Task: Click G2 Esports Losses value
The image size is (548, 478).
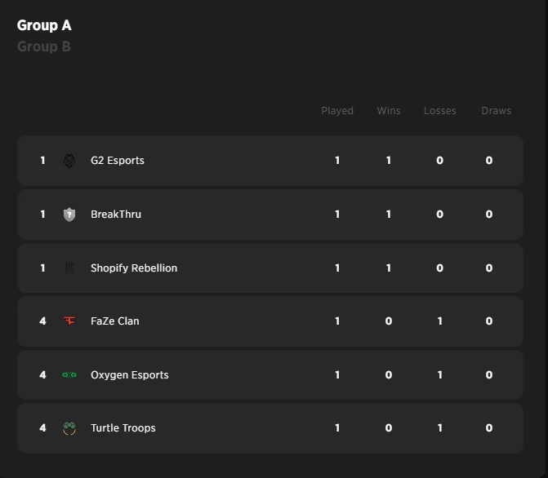Action: (x=439, y=160)
